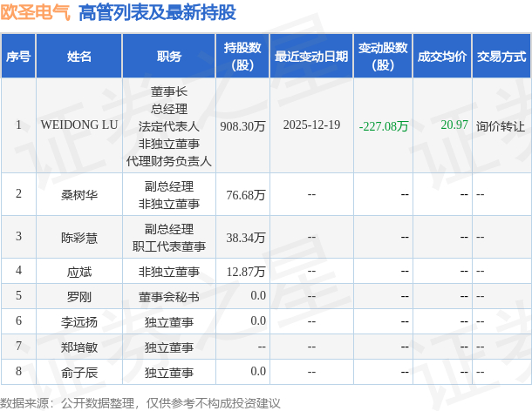Click row number 4

pyautogui.click(x=18, y=271)
